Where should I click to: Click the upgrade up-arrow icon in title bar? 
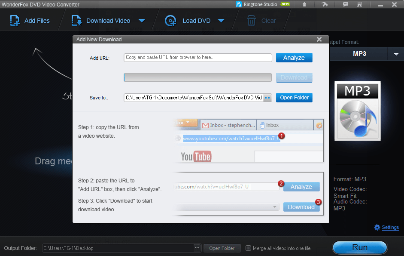304,4
